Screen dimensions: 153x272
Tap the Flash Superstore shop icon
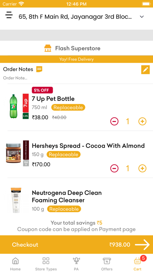[x=48, y=48]
